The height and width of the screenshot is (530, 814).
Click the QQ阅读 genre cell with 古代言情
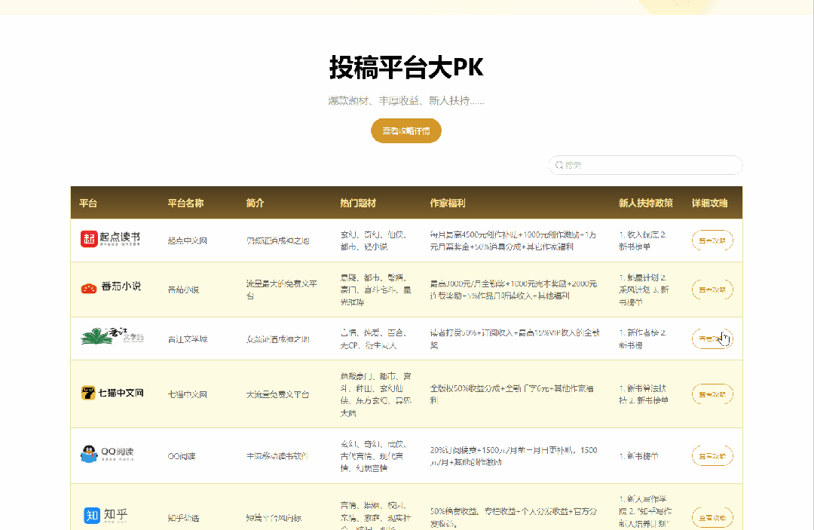(373, 456)
